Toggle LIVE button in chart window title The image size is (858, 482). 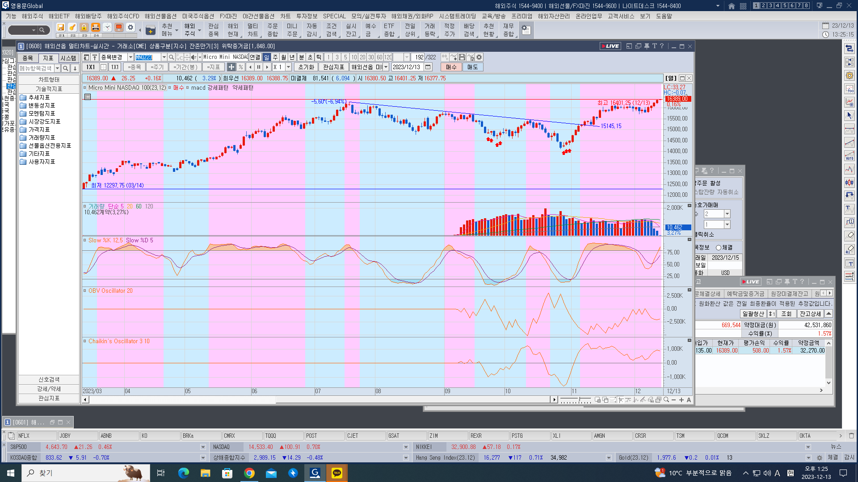point(610,46)
